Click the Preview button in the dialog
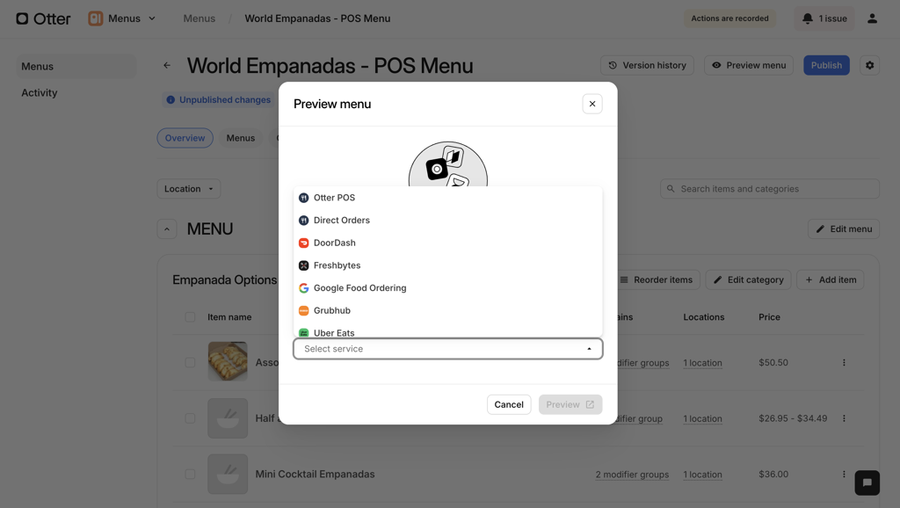Screen dimensions: 900x508 [570, 404]
